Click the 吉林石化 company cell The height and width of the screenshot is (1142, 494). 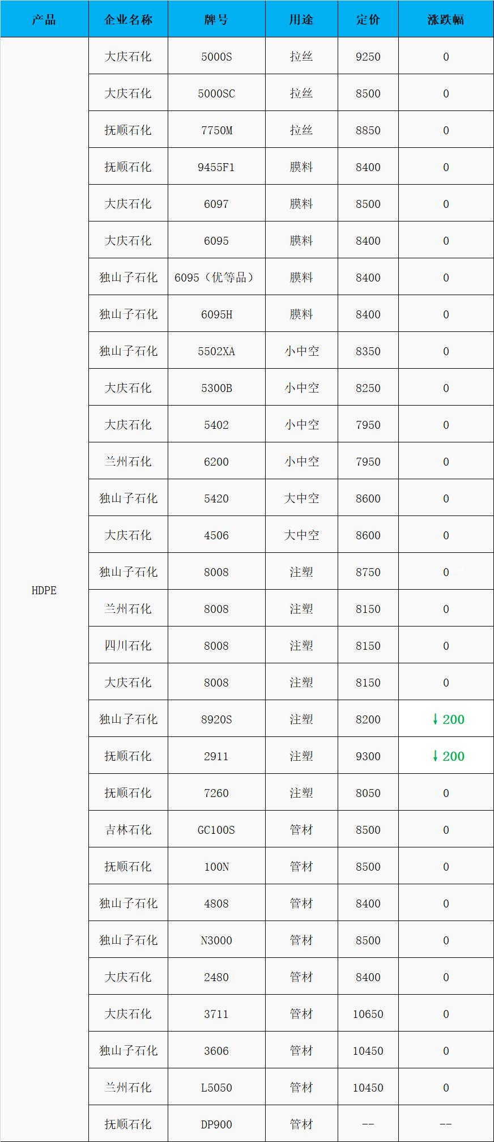click(x=128, y=830)
